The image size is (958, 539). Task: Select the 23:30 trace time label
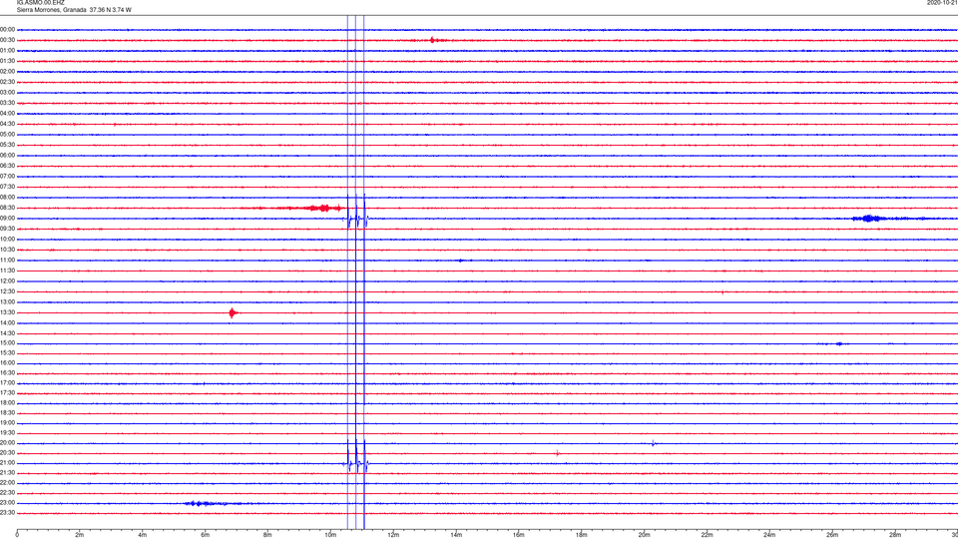[x=7, y=513]
